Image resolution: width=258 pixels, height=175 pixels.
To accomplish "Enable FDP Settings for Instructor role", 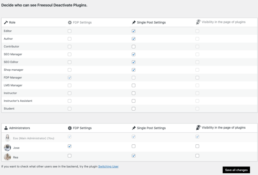I will pyautogui.click(x=69, y=93).
